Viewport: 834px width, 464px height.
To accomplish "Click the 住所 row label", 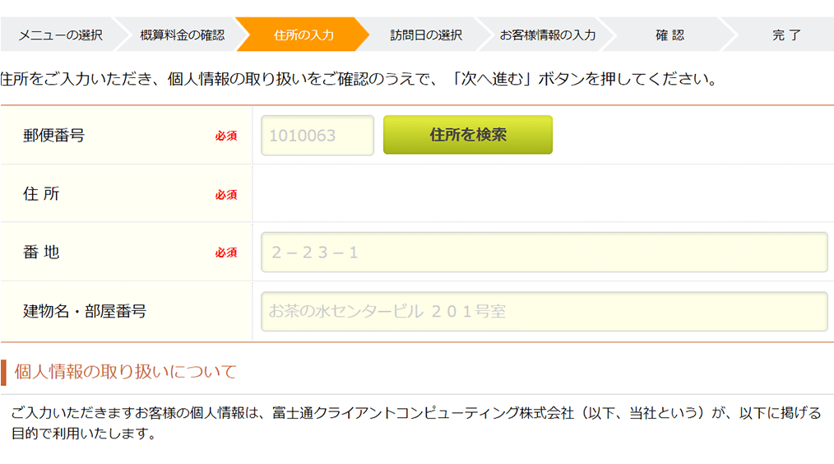I will [x=41, y=194].
